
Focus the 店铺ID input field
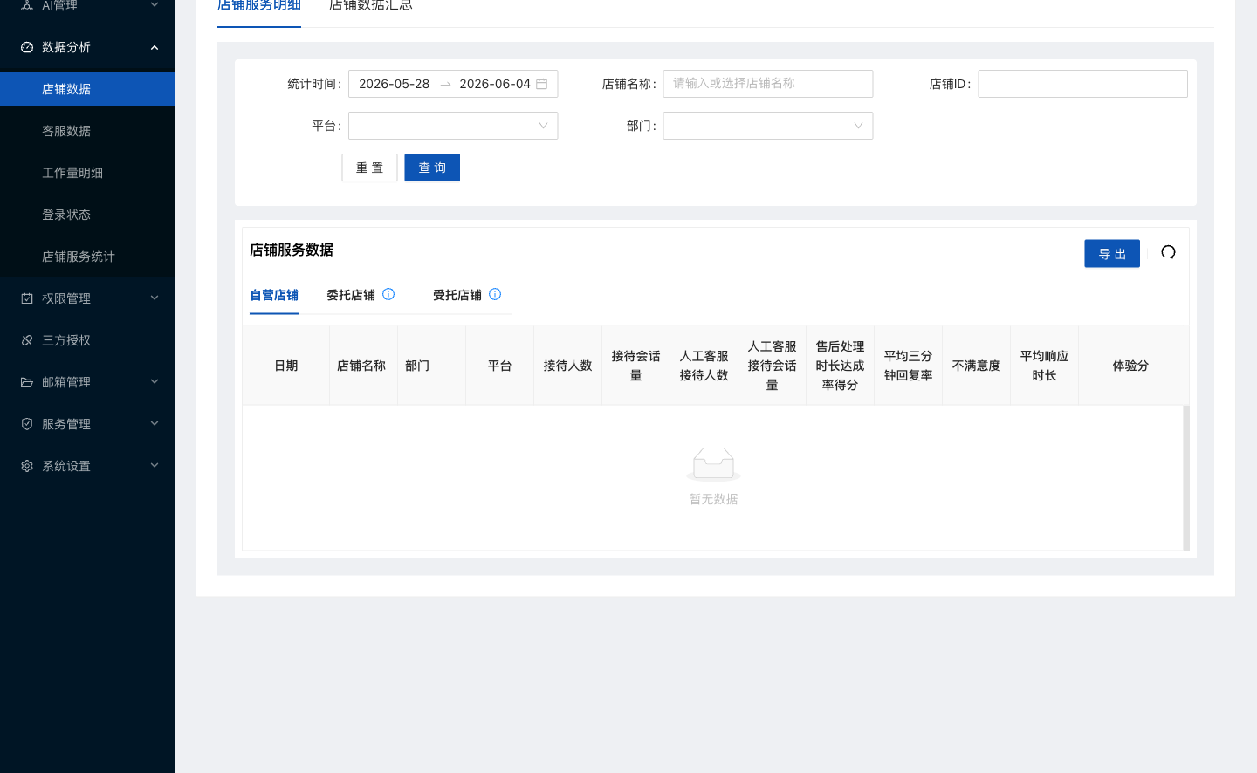(x=1082, y=84)
